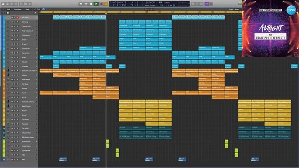The width and height of the screenshot is (299, 168).
Task: Solo the Crashes track
Action: [14, 66]
